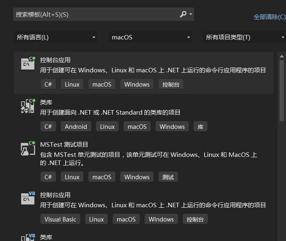Select the C# 控制台应用 template title
The image size is (286, 241).
point(55,60)
